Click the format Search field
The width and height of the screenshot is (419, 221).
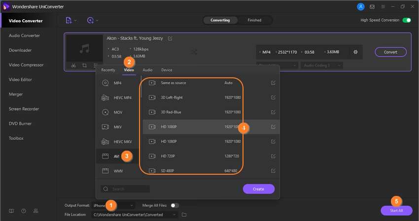tap(125, 189)
